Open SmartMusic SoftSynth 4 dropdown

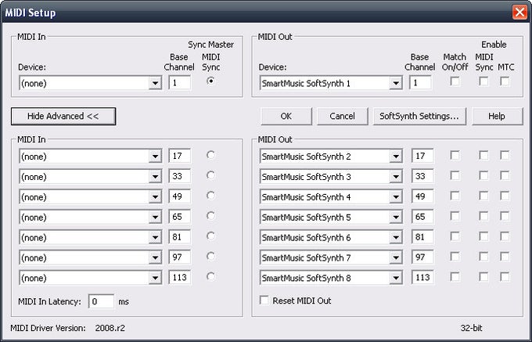point(331,197)
